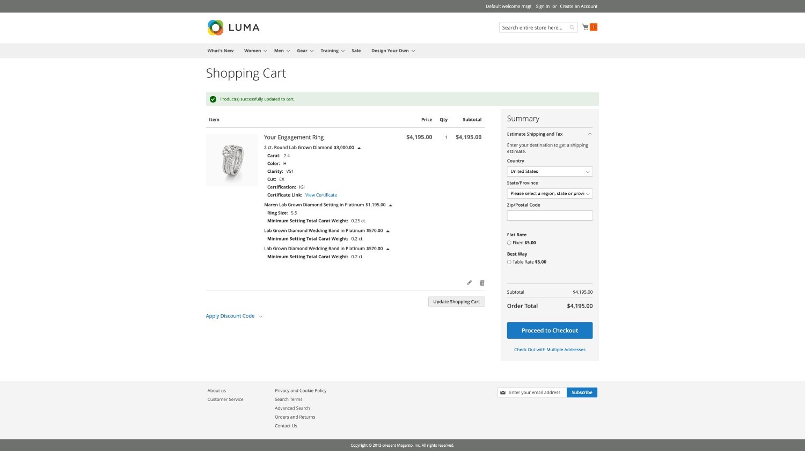Click the envelope icon beside the newsletter field
The image size is (805, 451).
(x=503, y=392)
